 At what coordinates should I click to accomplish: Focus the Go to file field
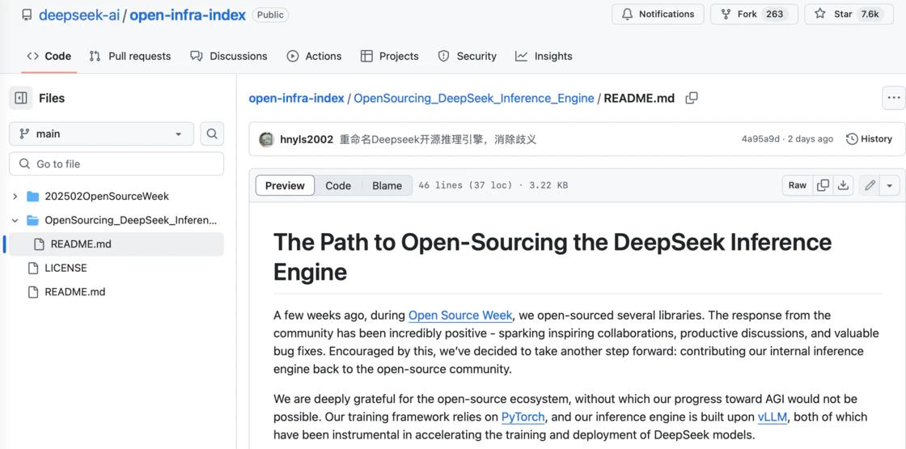pyautogui.click(x=116, y=164)
